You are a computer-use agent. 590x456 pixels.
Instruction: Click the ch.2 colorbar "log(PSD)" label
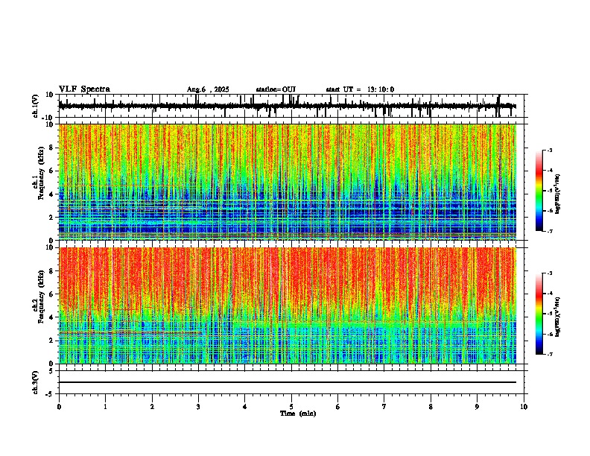557,317
